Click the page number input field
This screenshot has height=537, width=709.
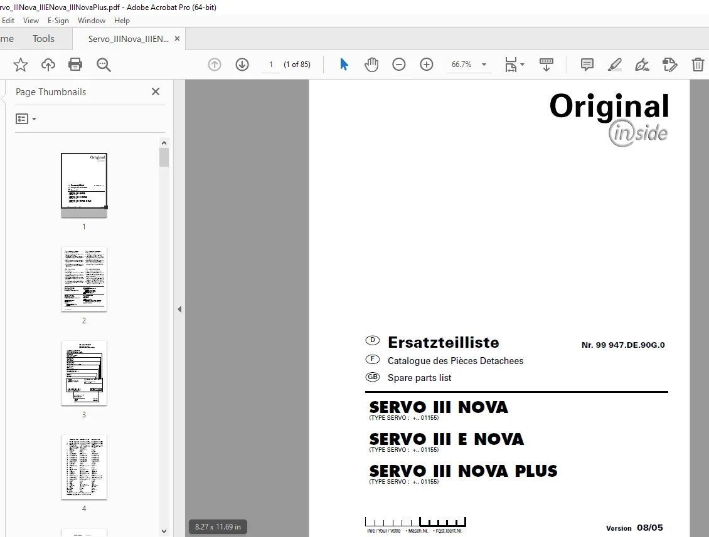pyautogui.click(x=271, y=65)
